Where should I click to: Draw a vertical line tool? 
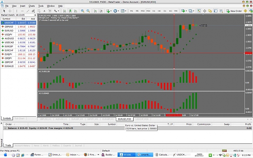pyautogui.click(x=17, y=11)
